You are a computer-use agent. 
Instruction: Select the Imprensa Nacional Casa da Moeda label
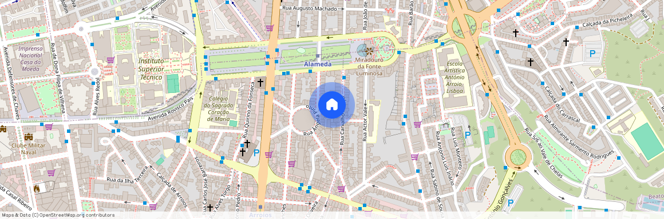[30, 59]
